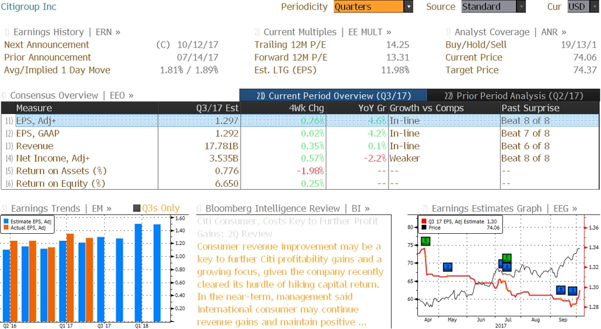Click Trailing 12M P/E value 14.25
Viewport: 601px width, 329px height.
397,45
